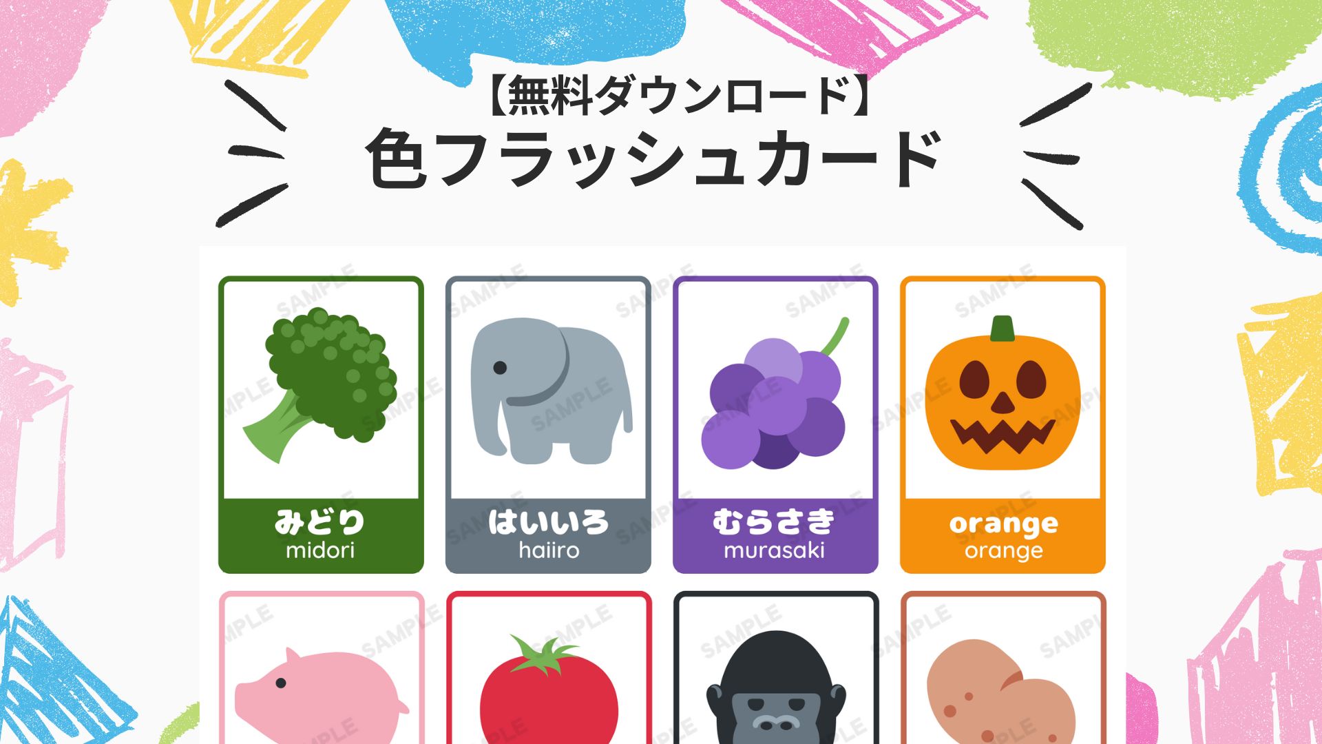Click the black gorilla illustration
The height and width of the screenshot is (744, 1322).
pos(776,688)
